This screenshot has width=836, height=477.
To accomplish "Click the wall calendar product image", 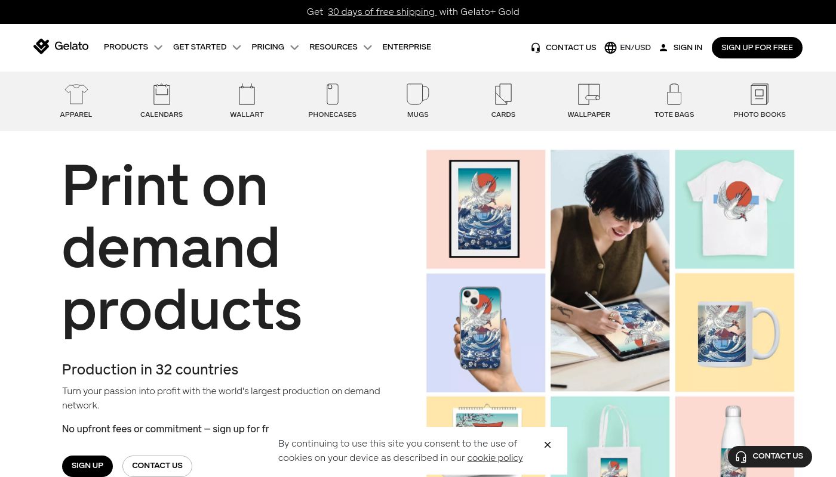I will click(486, 412).
